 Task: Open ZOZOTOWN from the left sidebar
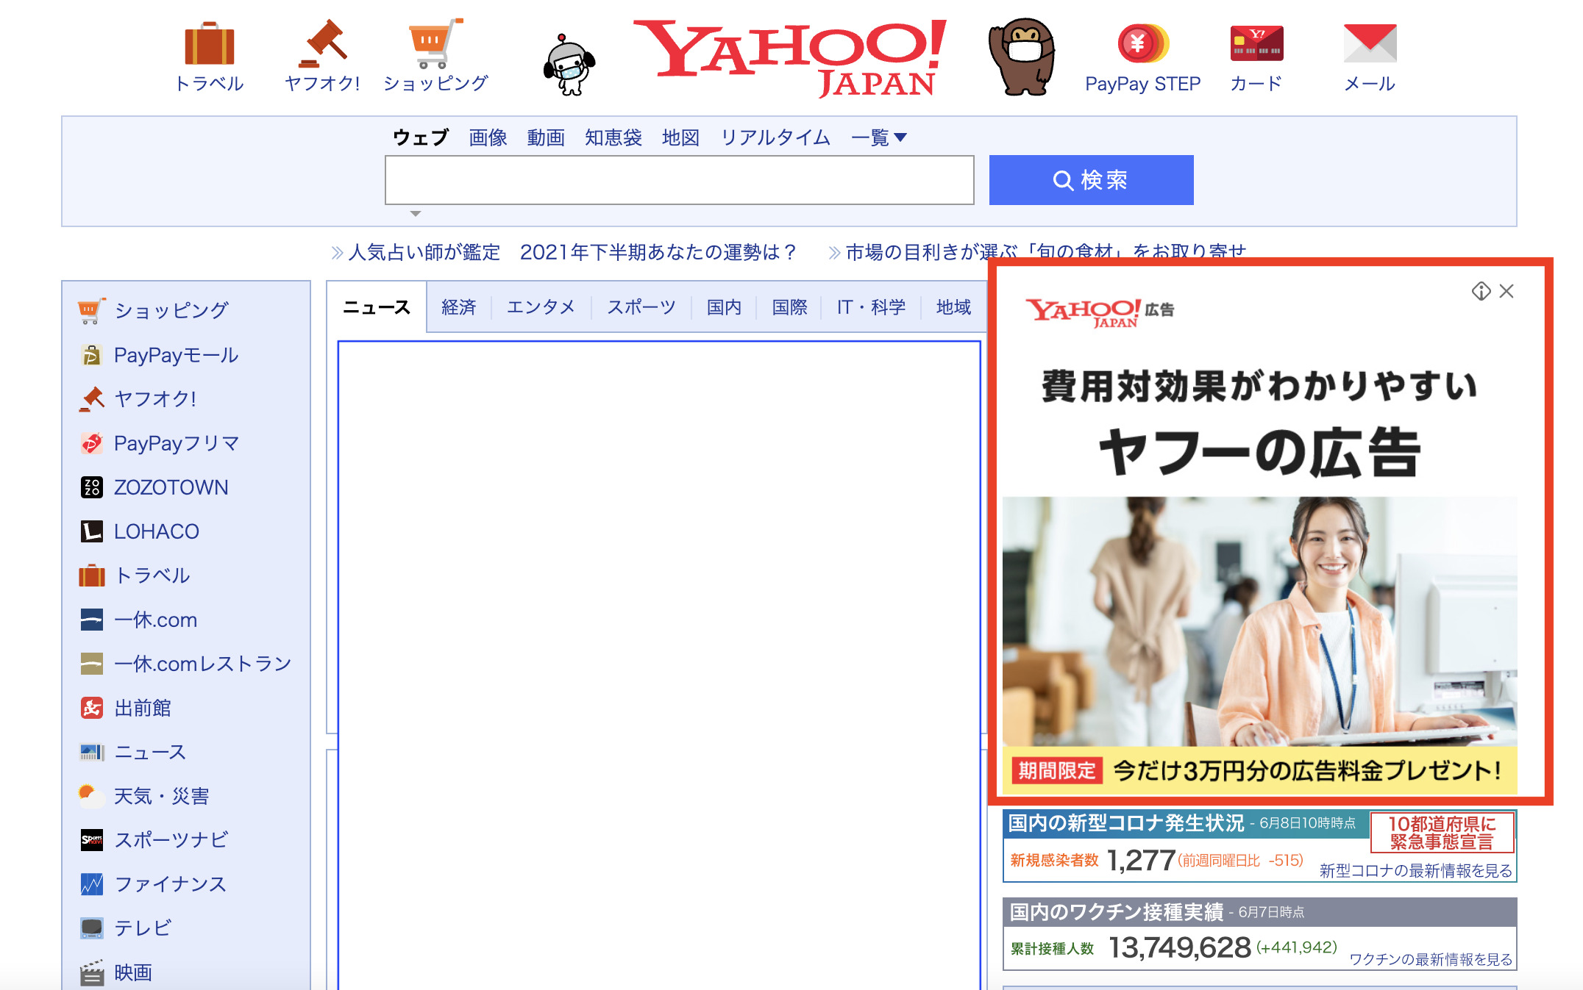[x=170, y=487]
